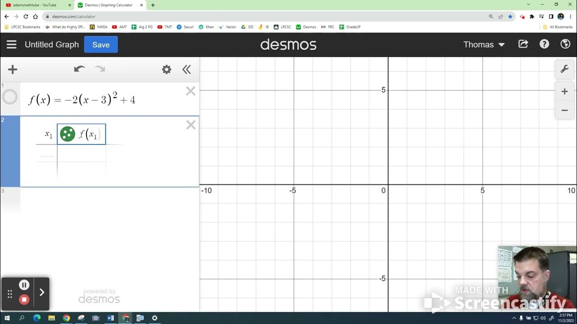The image size is (577, 324).
Task: Open the Chrome three-dot menu
Action: pos(570,16)
